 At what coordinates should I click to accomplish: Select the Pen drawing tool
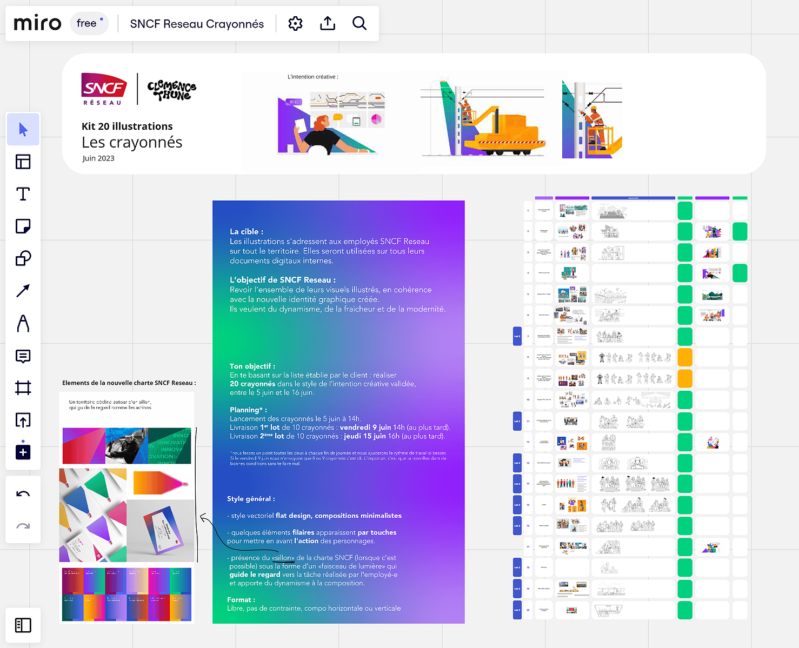click(x=23, y=323)
